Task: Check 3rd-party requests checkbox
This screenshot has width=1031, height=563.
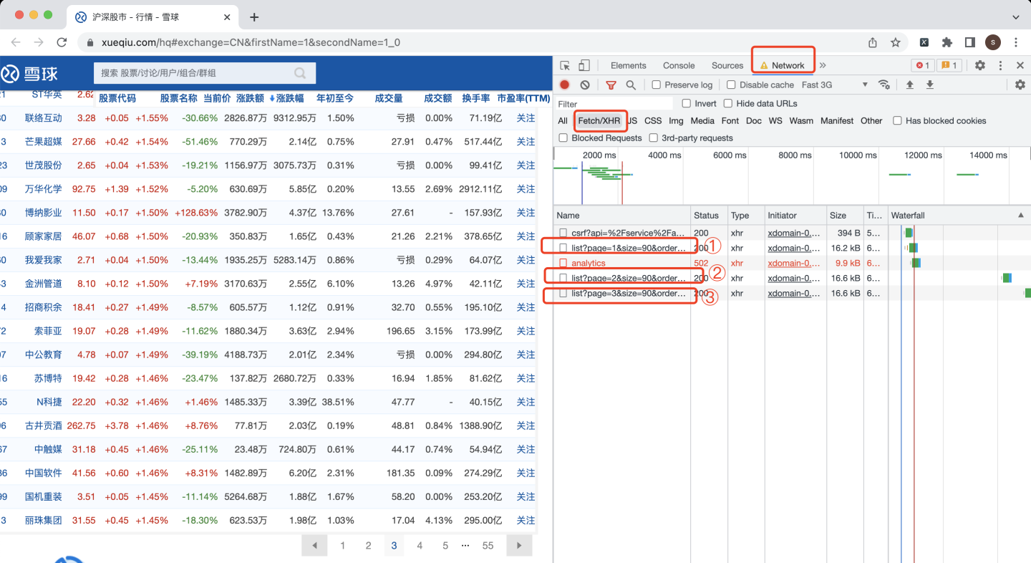Action: 653,138
